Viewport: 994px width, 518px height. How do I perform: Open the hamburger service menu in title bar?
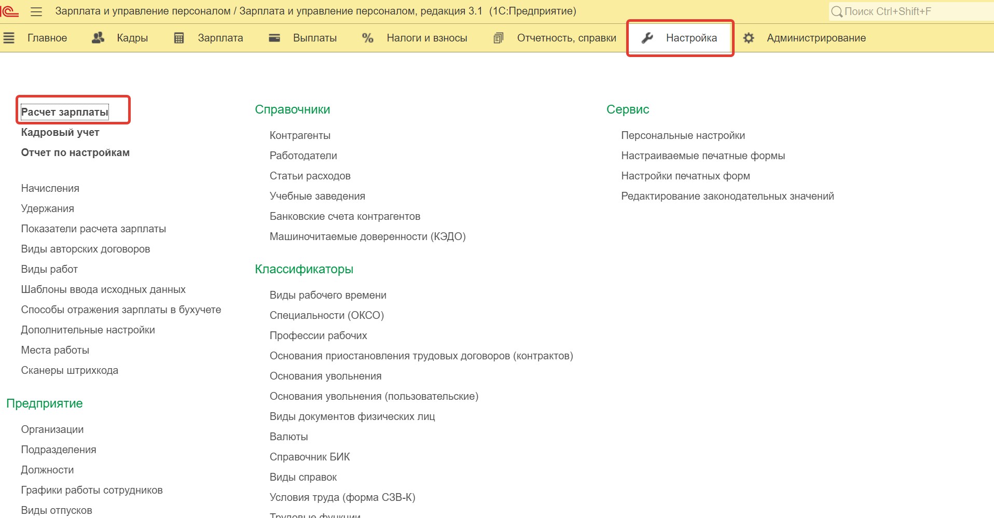click(36, 11)
